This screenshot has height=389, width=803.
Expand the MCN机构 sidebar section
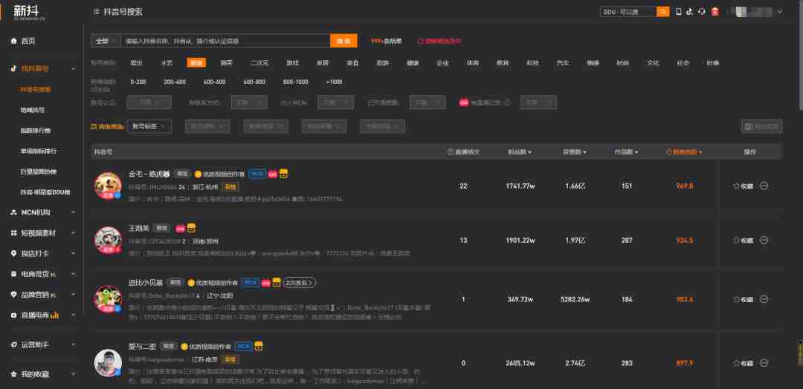(73, 212)
